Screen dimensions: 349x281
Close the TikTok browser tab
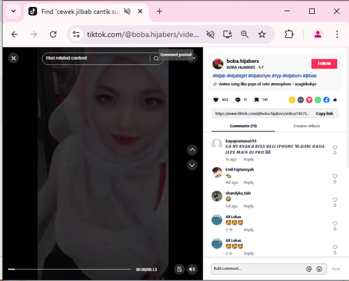pos(140,11)
